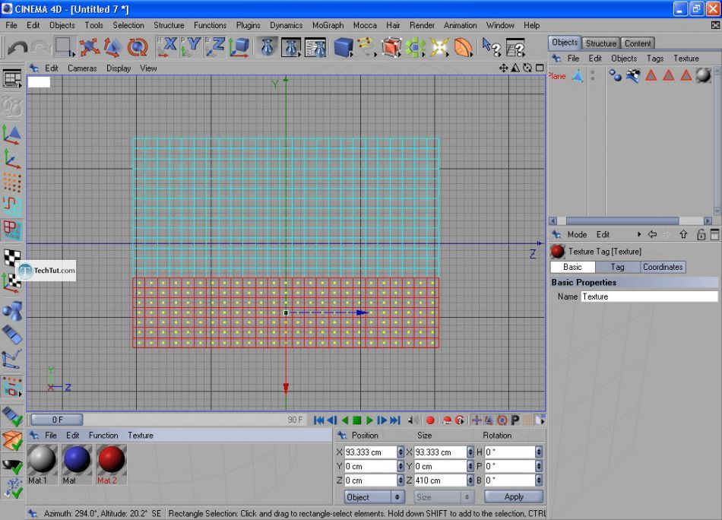Image resolution: width=722 pixels, height=520 pixels.
Task: Select the Use Points tool
Action: [x=12, y=183]
